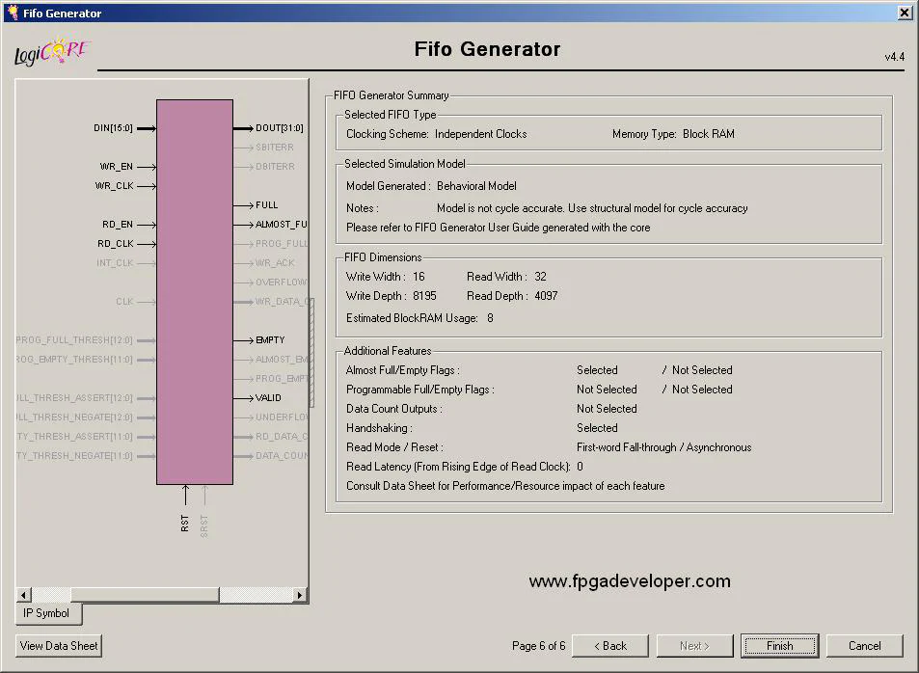Image resolution: width=919 pixels, height=673 pixels.
Task: Click left arrow of symbol horizontal scrollbar
Action: tap(24, 595)
